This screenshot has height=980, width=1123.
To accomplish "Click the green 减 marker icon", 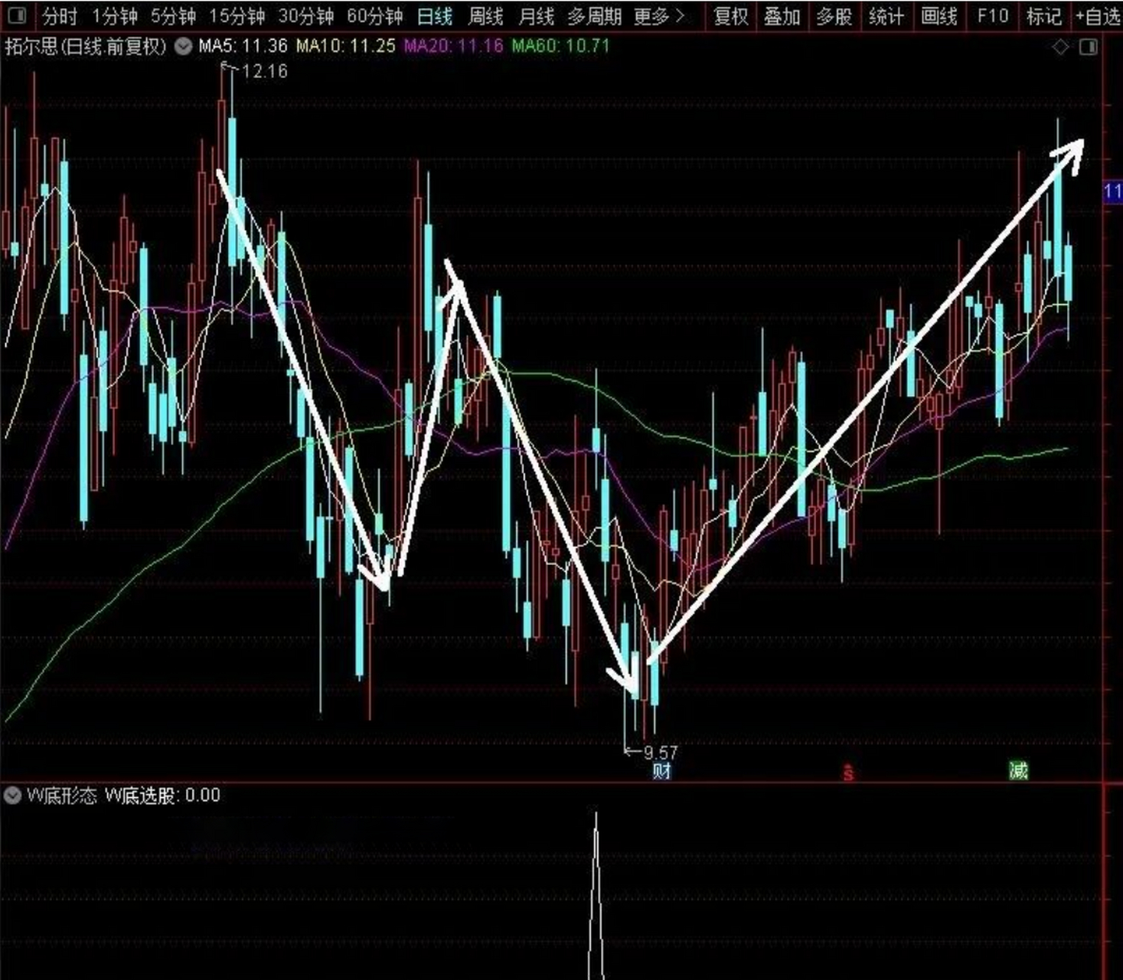I will tap(1018, 770).
